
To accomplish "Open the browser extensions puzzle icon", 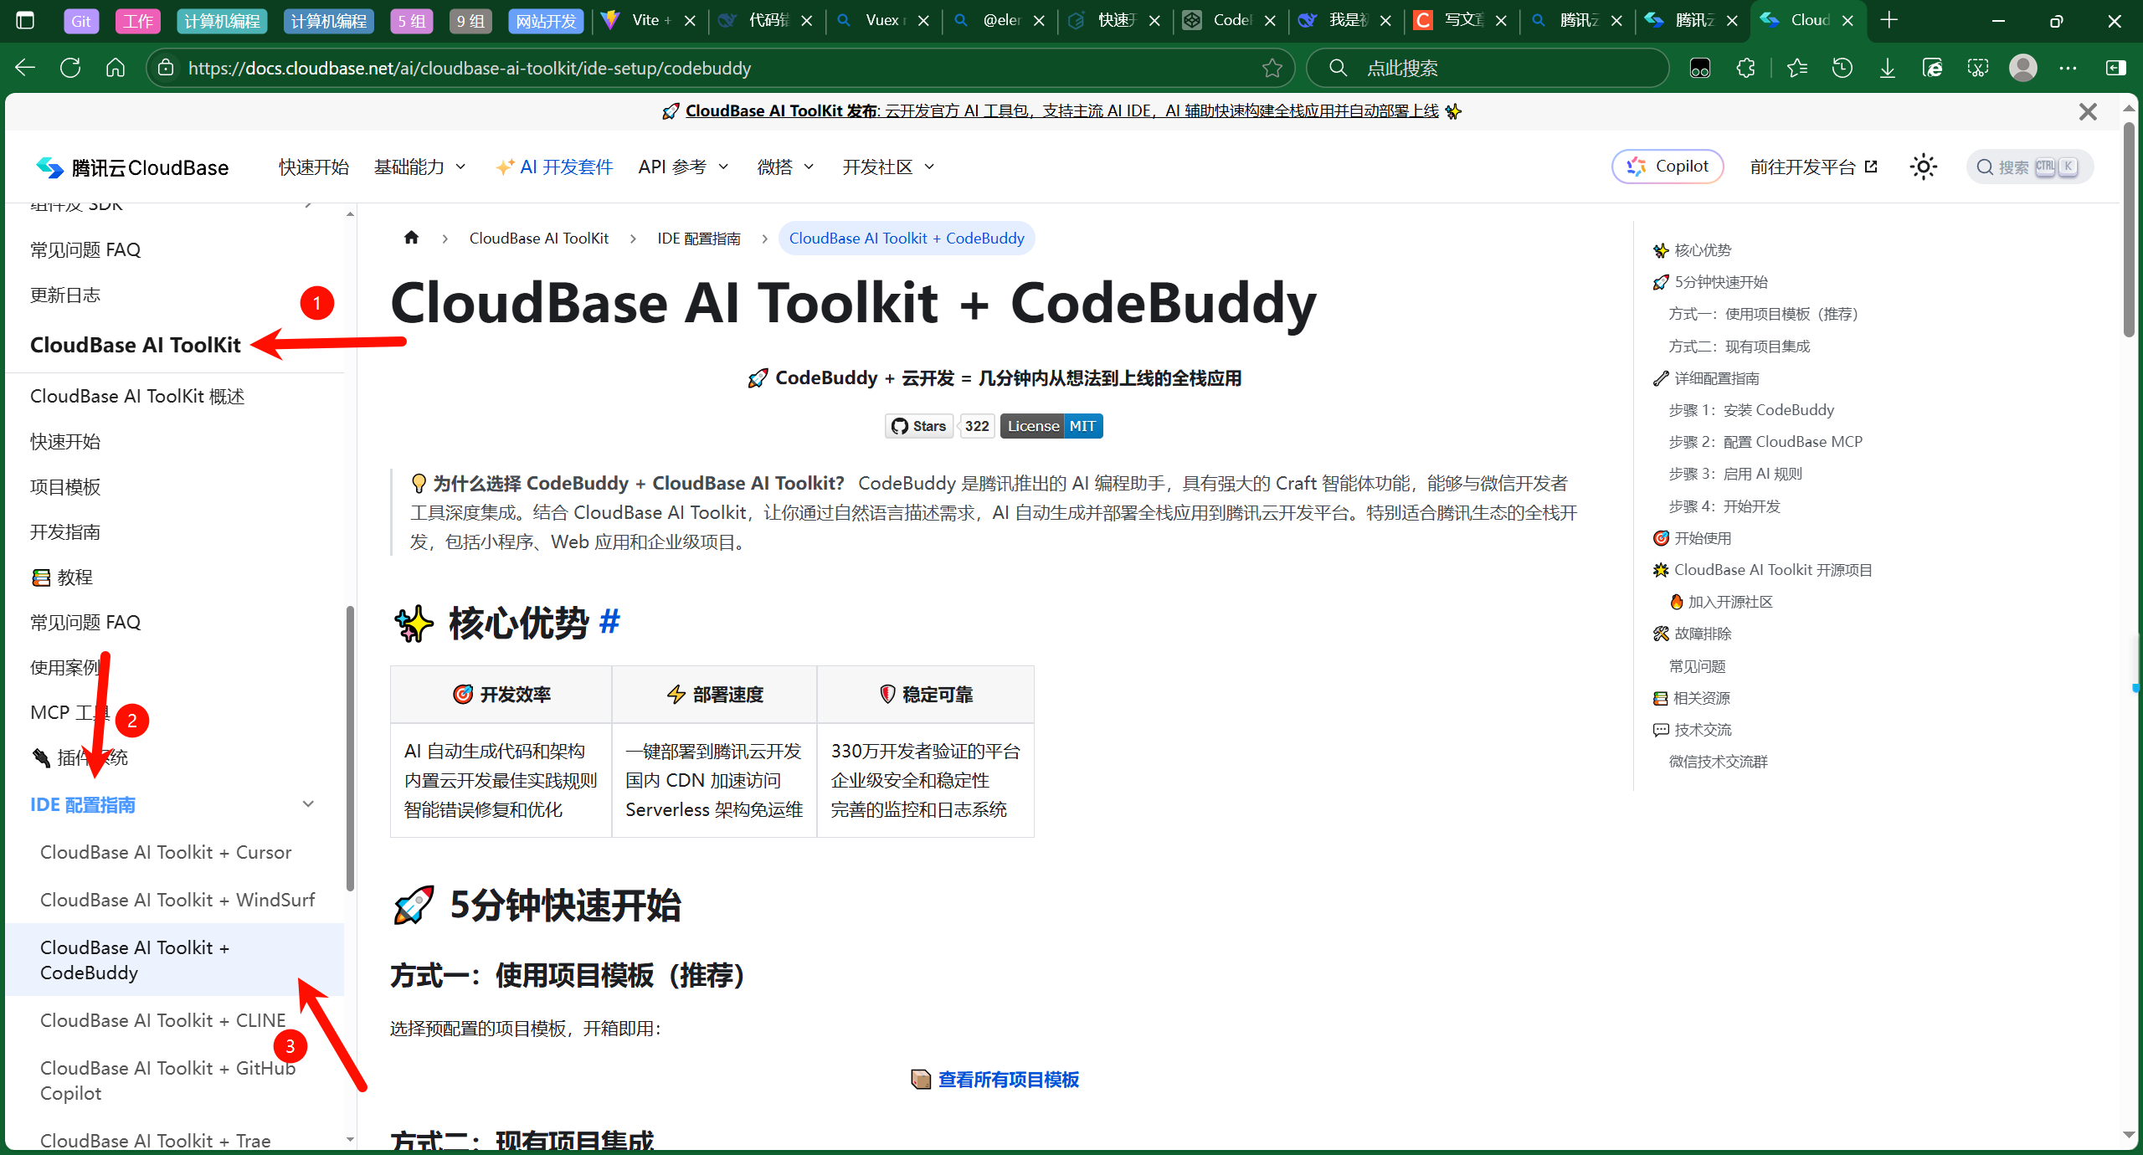I will [1745, 68].
